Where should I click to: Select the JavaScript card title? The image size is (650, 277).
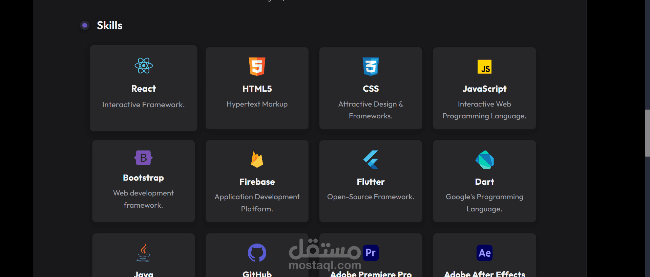click(x=484, y=89)
